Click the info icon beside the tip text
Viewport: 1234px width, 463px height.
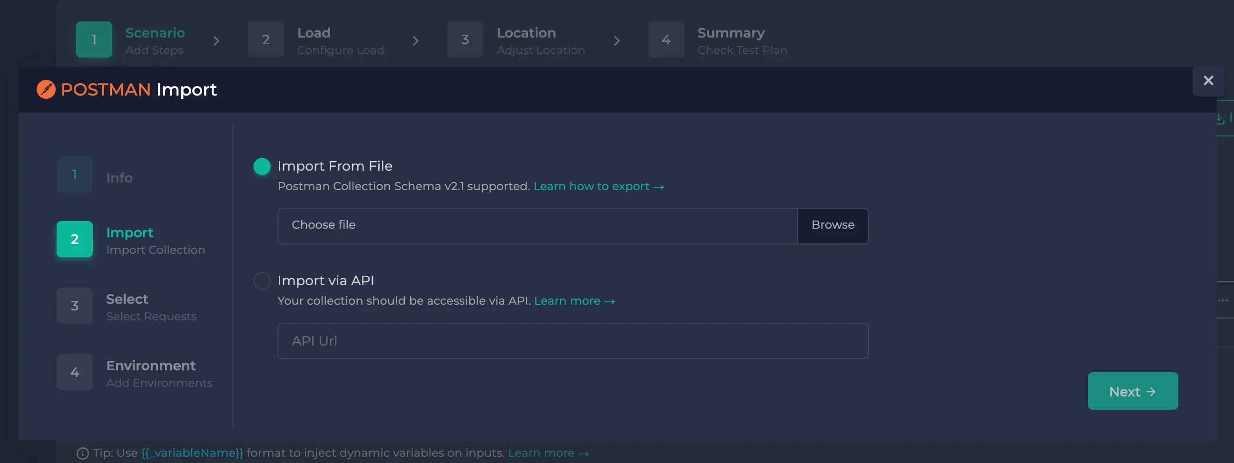[x=83, y=453]
